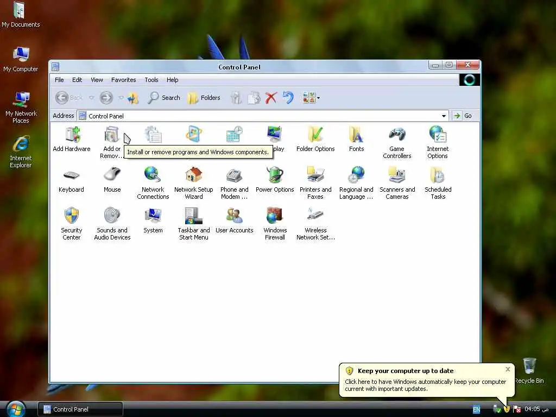Screen dimensions: 556x417
Task: Open the Back history dropdown arrow
Action: point(91,98)
